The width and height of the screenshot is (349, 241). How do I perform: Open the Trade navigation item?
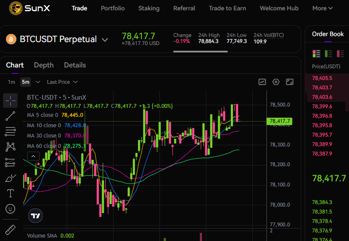[x=79, y=8]
